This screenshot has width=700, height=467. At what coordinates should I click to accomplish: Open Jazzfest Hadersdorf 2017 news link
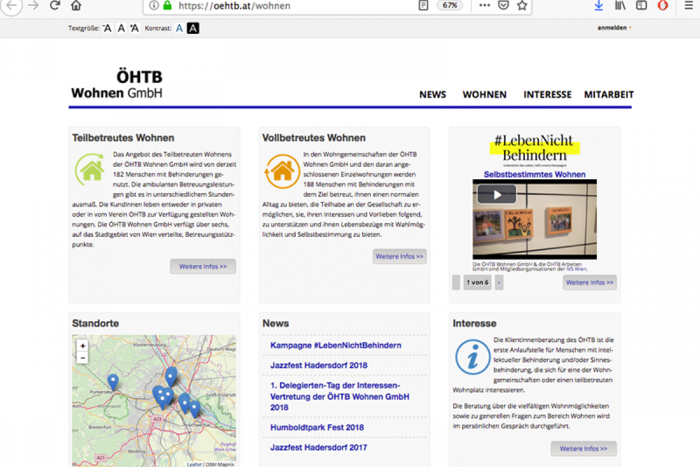coord(319,448)
